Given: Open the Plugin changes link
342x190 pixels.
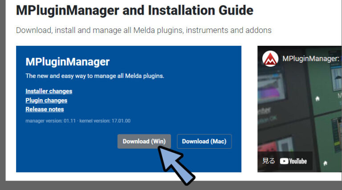Looking at the screenshot, I should click(46, 101).
